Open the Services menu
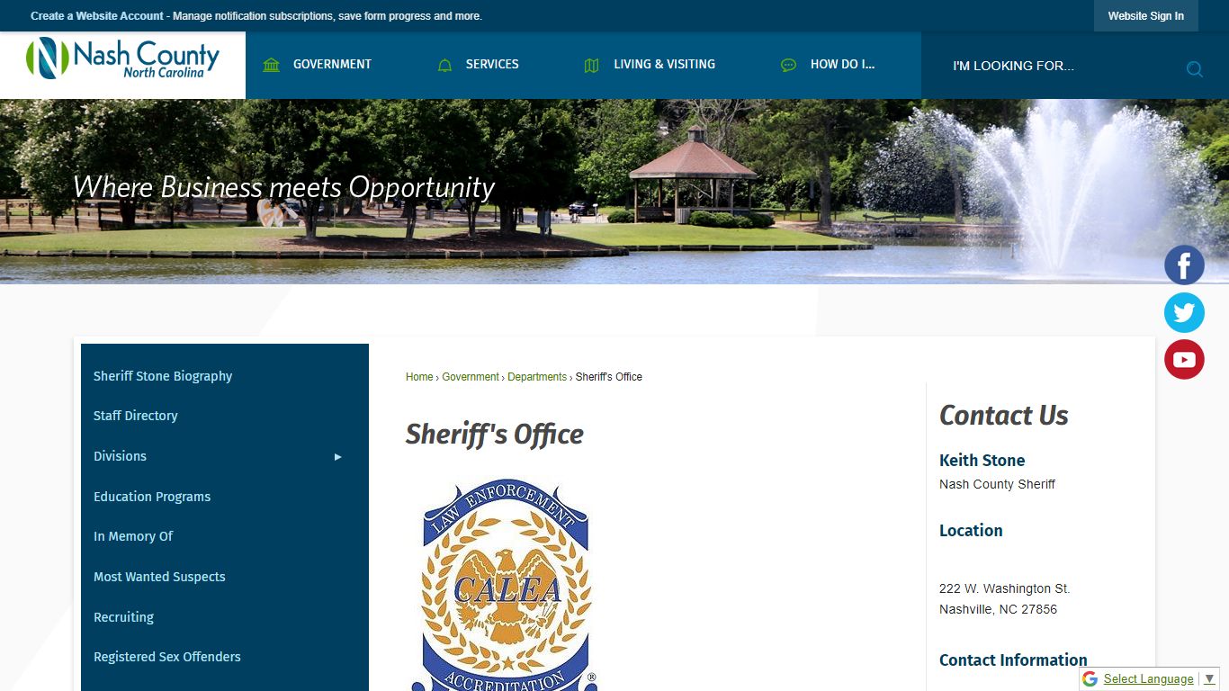The width and height of the screenshot is (1229, 691). point(478,65)
